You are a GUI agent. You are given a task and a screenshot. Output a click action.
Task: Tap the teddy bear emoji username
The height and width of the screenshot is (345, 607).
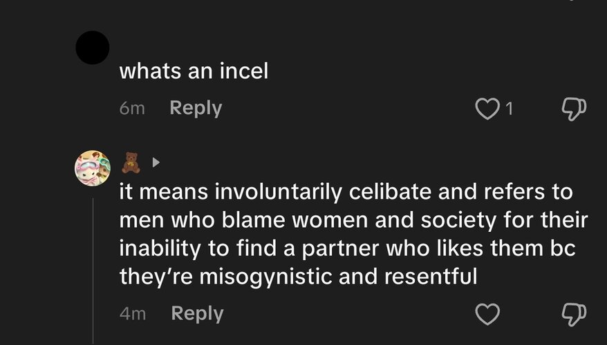(x=131, y=163)
